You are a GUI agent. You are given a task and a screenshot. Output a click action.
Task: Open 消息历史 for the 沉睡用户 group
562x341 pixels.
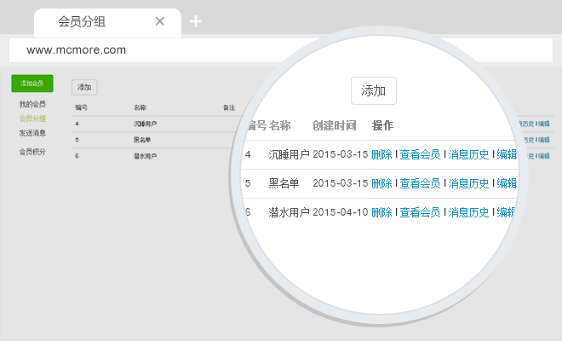(469, 154)
